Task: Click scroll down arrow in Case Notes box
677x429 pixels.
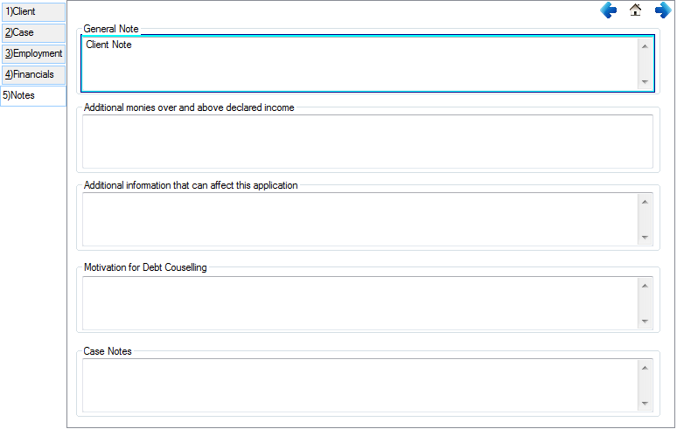Action: 646,404
